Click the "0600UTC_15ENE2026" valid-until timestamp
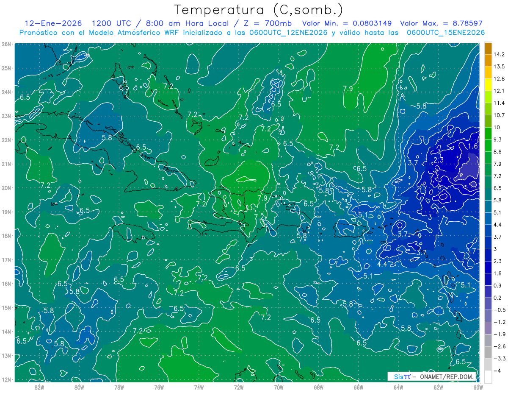 [x=446, y=33]
